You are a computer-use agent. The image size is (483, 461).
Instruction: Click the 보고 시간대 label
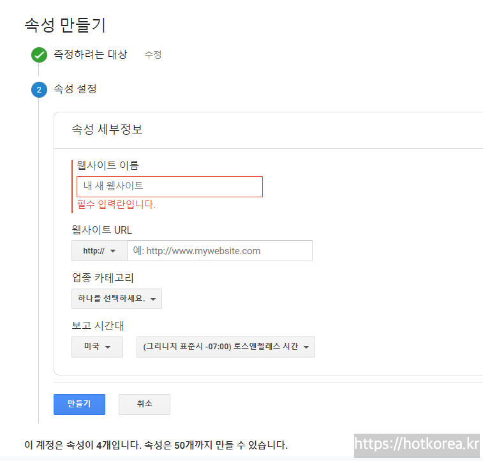98,326
